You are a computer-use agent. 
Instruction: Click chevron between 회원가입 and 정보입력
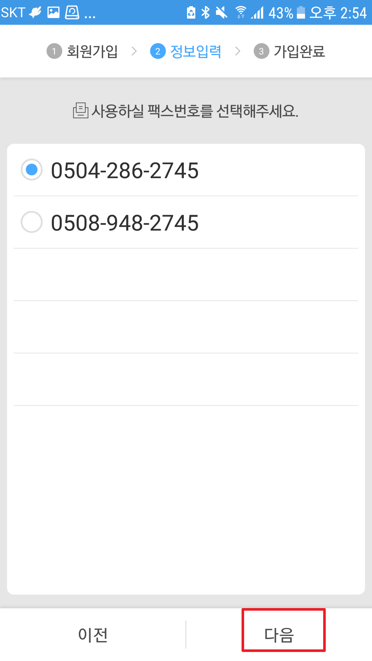point(134,51)
